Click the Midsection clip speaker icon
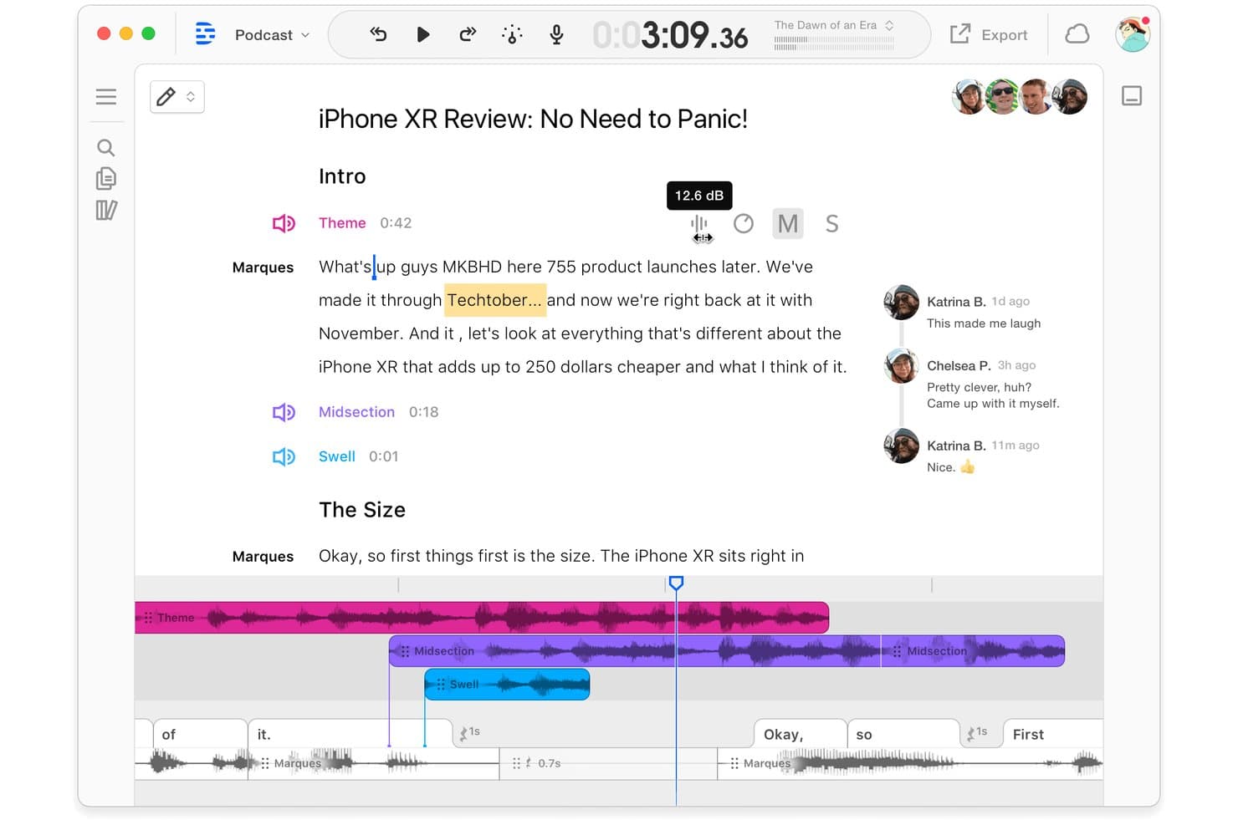1238x825 pixels. [x=284, y=412]
